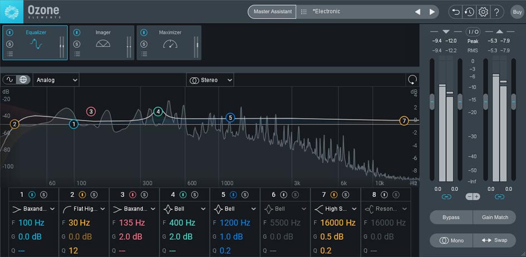Click the reset circular arrow icon in EQ

[412, 79]
